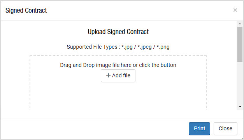Viewport: 244px width, 140px height.
Task: Open the file picker via Add file
Action: click(118, 76)
